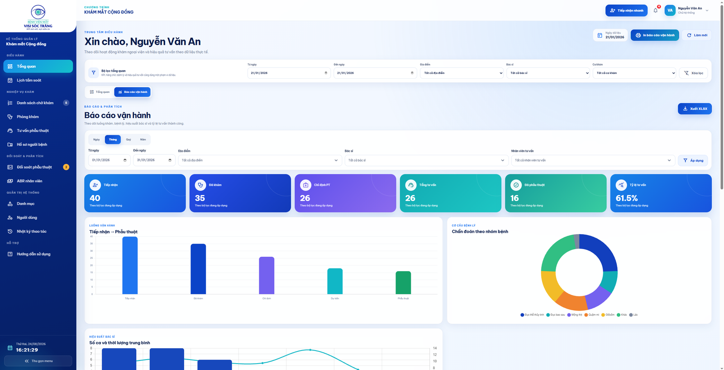The height and width of the screenshot is (370, 724).
Task: Click the VA user avatar
Action: pos(670,10)
